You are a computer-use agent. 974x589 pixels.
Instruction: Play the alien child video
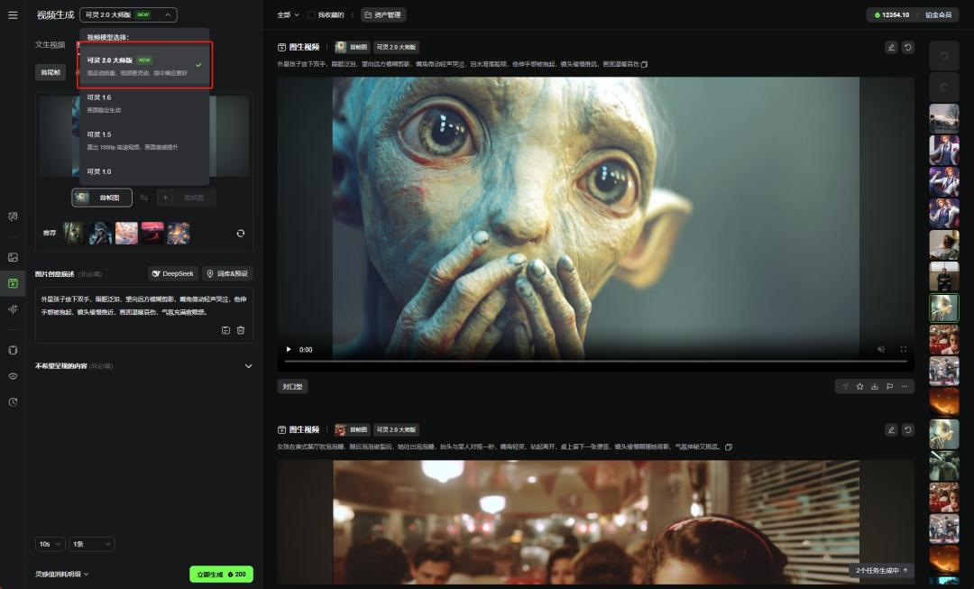tap(289, 350)
